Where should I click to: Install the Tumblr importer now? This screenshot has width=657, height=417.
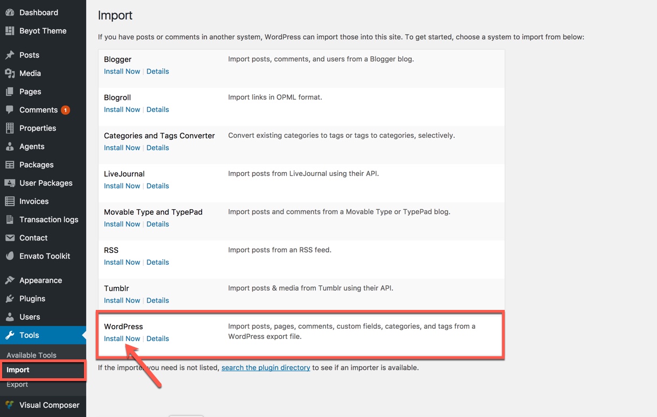[x=122, y=300]
